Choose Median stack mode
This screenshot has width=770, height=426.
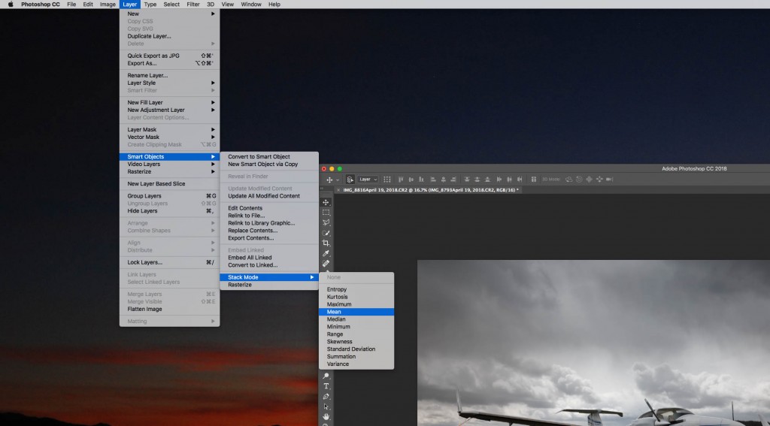[x=356, y=319]
